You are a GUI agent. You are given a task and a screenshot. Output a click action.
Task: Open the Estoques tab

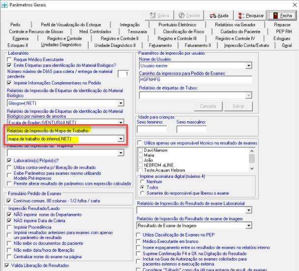282,38
